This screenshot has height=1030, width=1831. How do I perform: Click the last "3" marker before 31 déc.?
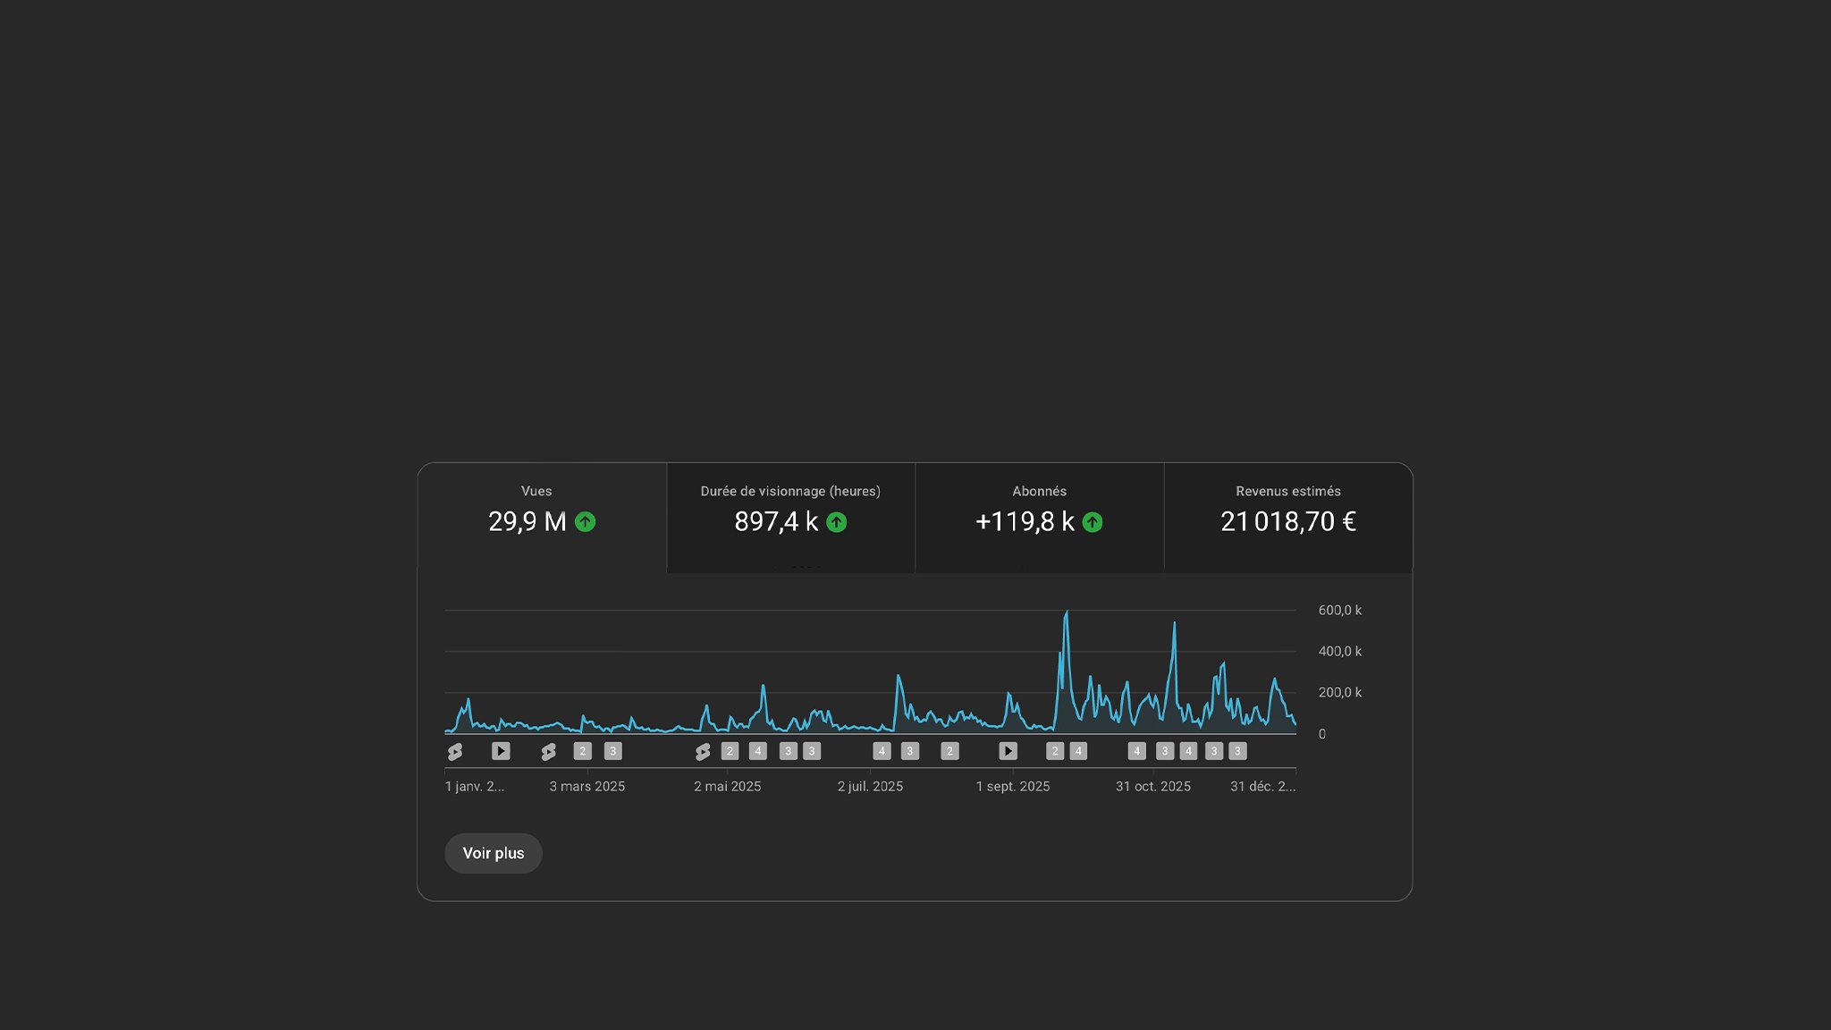(1237, 751)
